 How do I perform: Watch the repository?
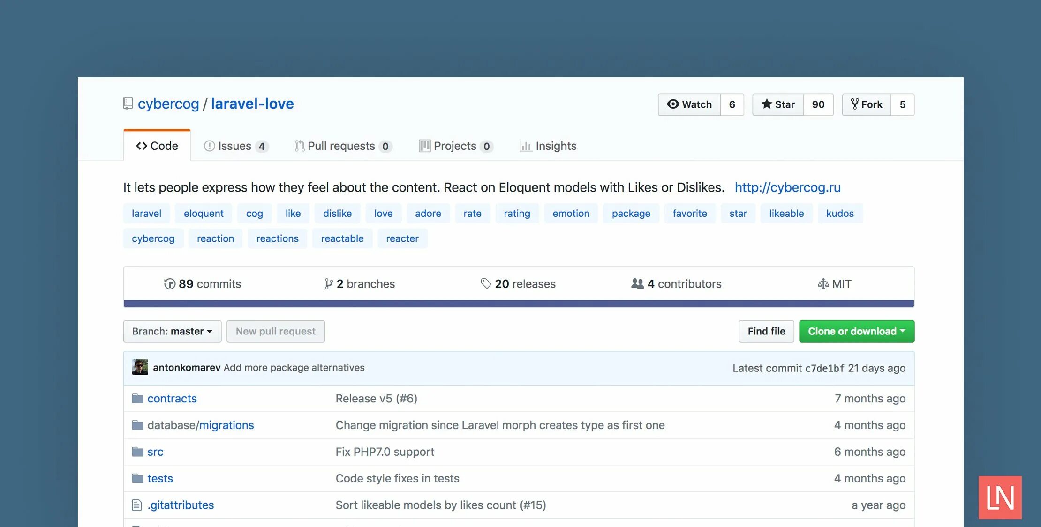(x=689, y=104)
